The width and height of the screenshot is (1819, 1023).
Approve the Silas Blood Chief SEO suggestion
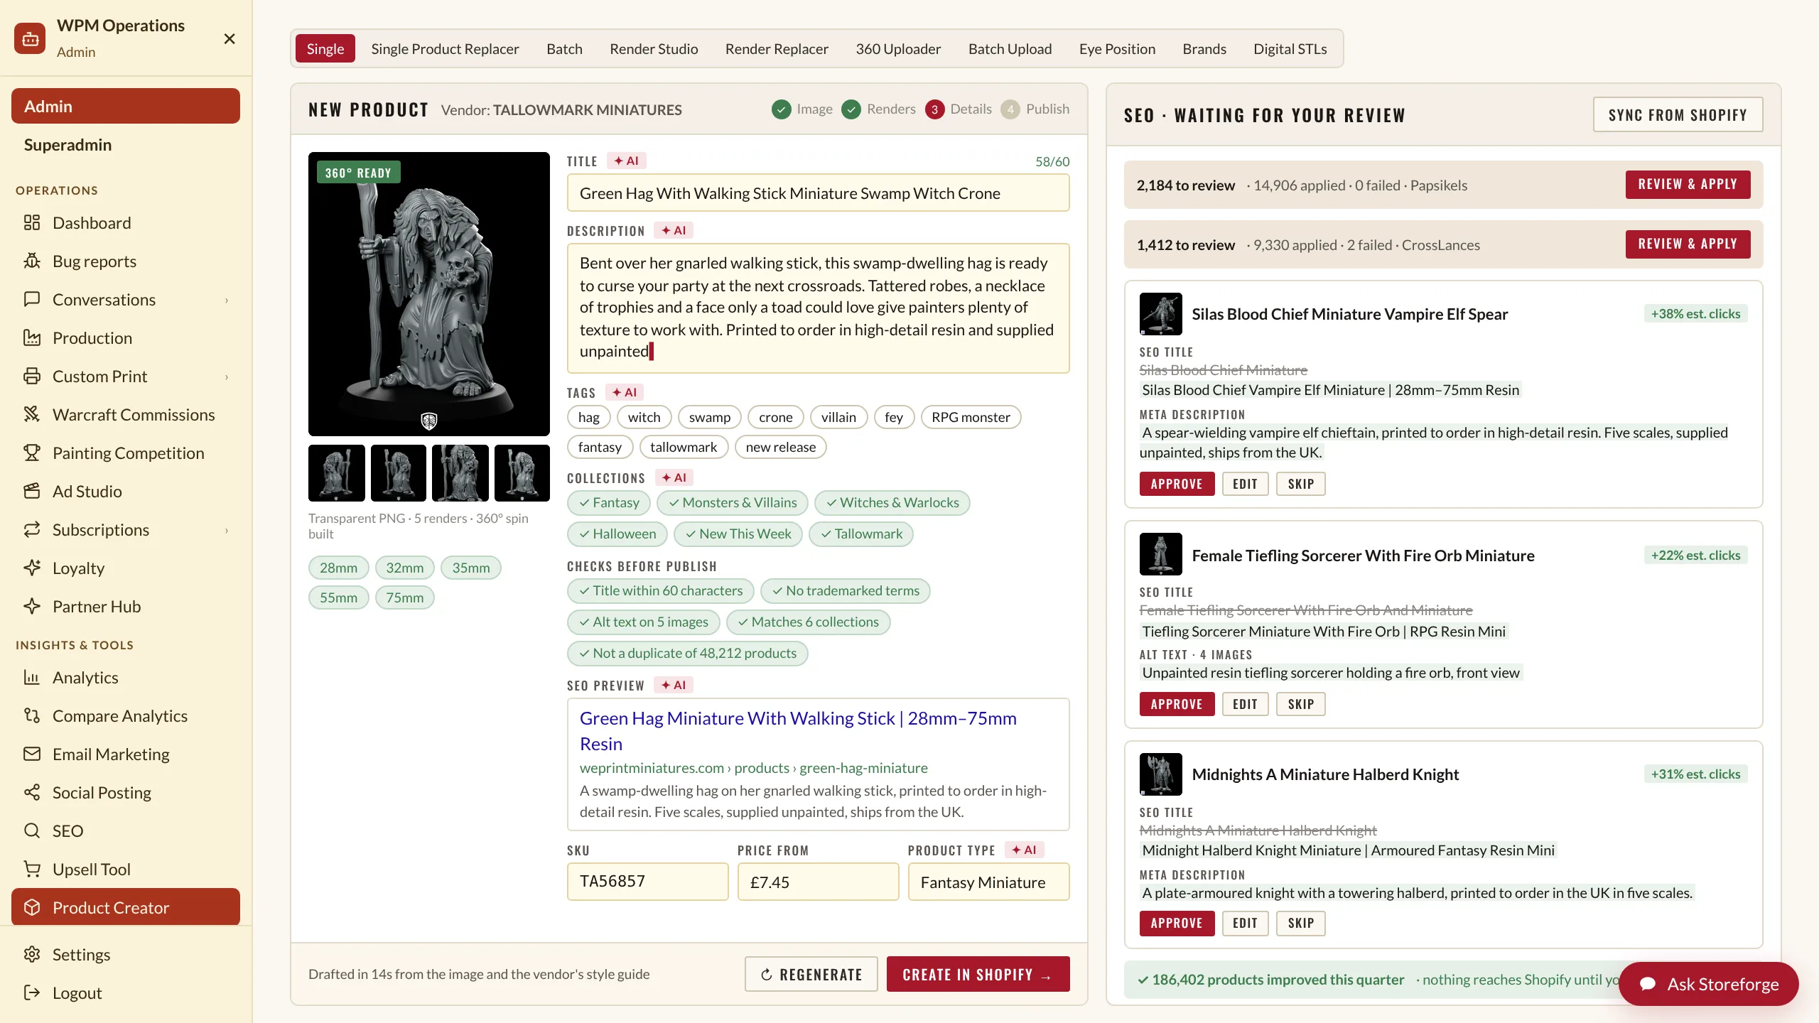click(1177, 485)
